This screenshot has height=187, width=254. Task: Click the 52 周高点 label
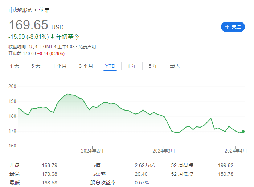click(x=182, y=165)
